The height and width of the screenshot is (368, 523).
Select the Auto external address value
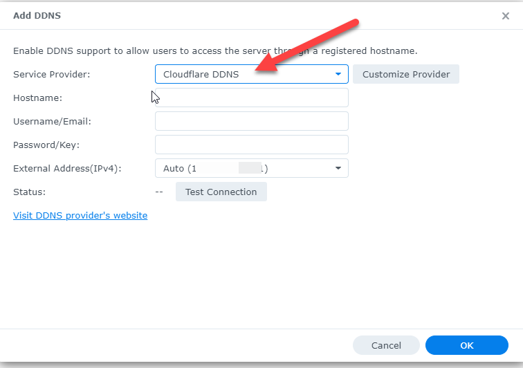pyautogui.click(x=215, y=169)
